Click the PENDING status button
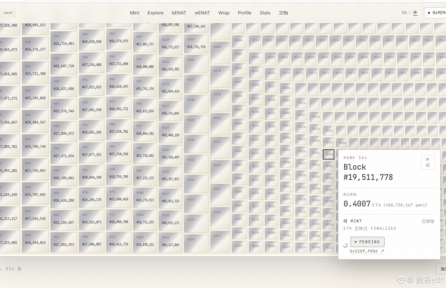Viewport: 446px width, 288px height. (367, 242)
